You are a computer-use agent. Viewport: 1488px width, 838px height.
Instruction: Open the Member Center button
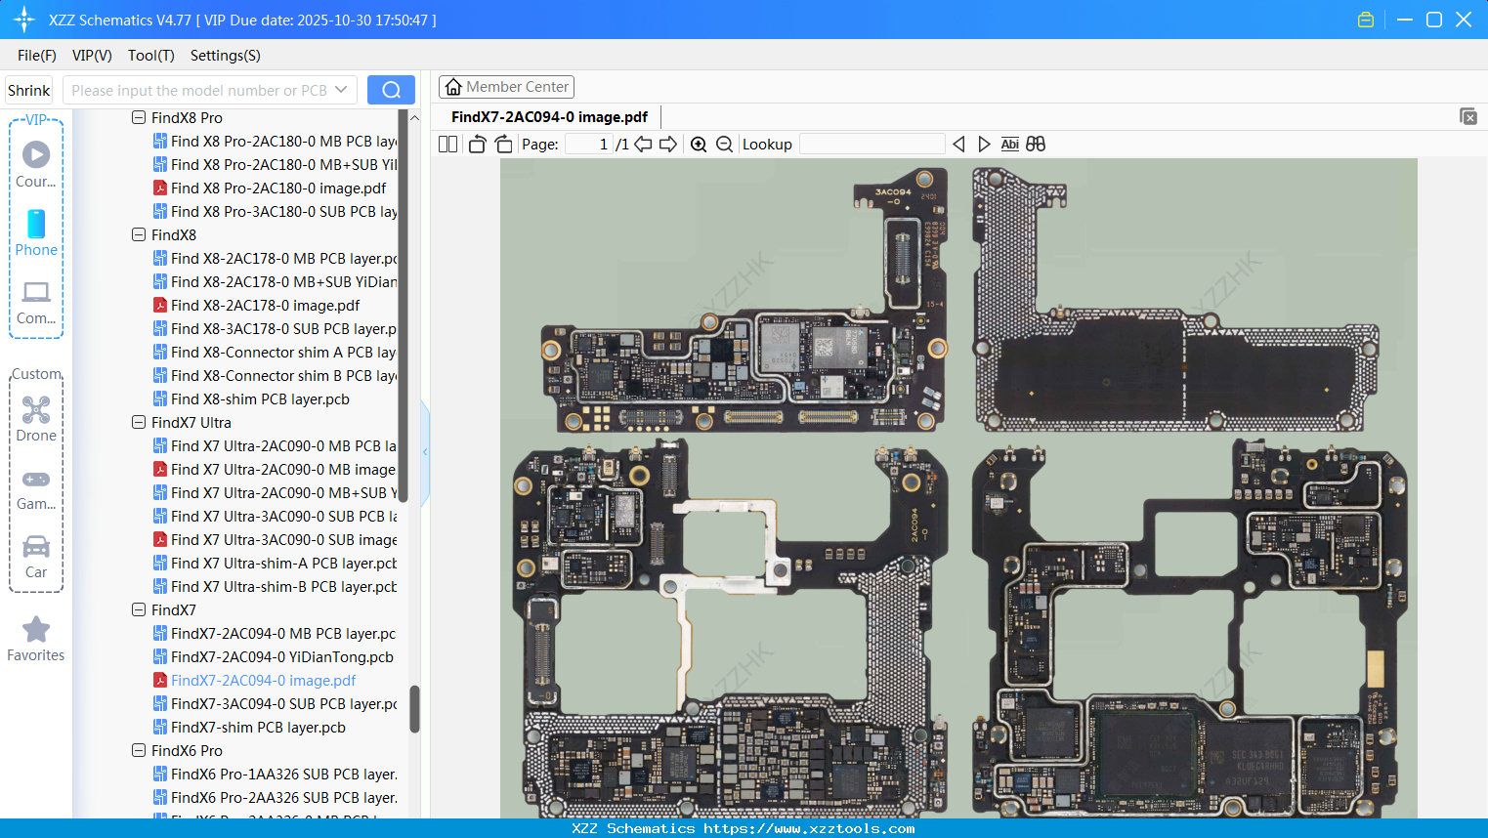[506, 87]
